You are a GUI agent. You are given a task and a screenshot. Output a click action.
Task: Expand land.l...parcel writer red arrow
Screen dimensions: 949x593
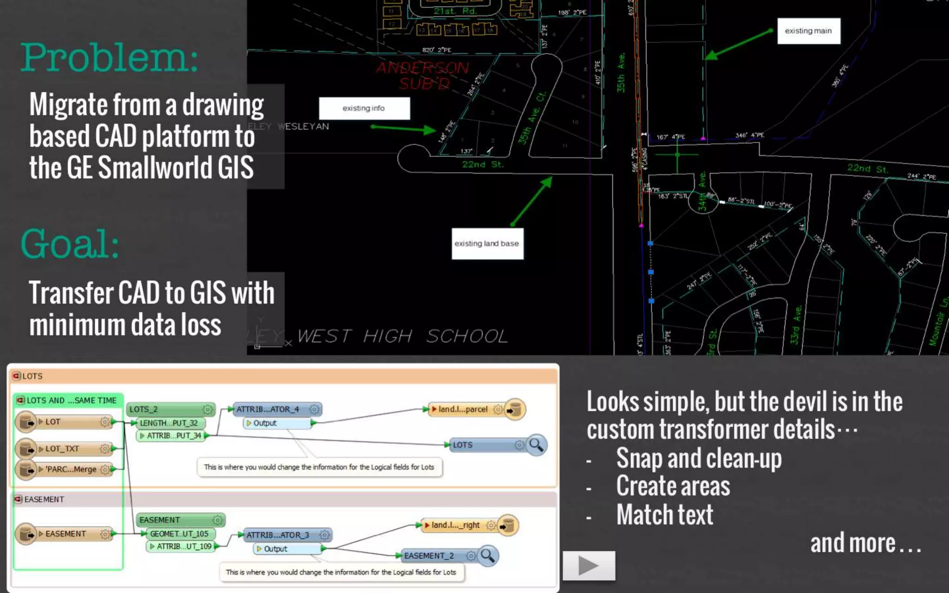(x=434, y=409)
